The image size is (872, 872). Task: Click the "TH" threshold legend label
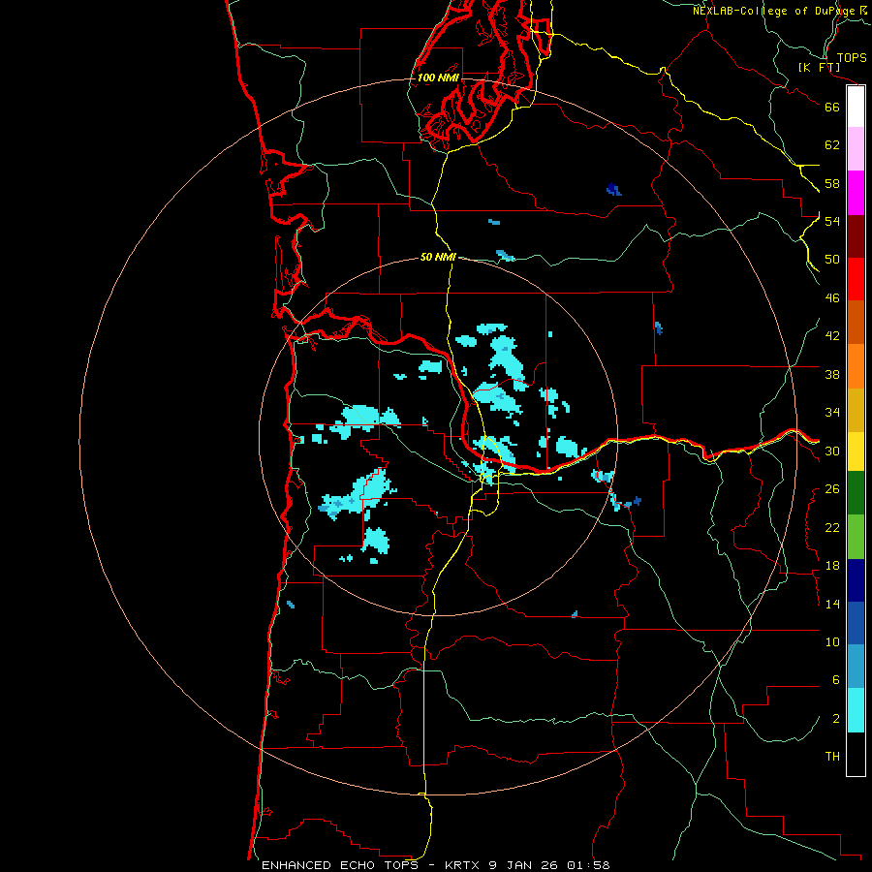click(832, 757)
